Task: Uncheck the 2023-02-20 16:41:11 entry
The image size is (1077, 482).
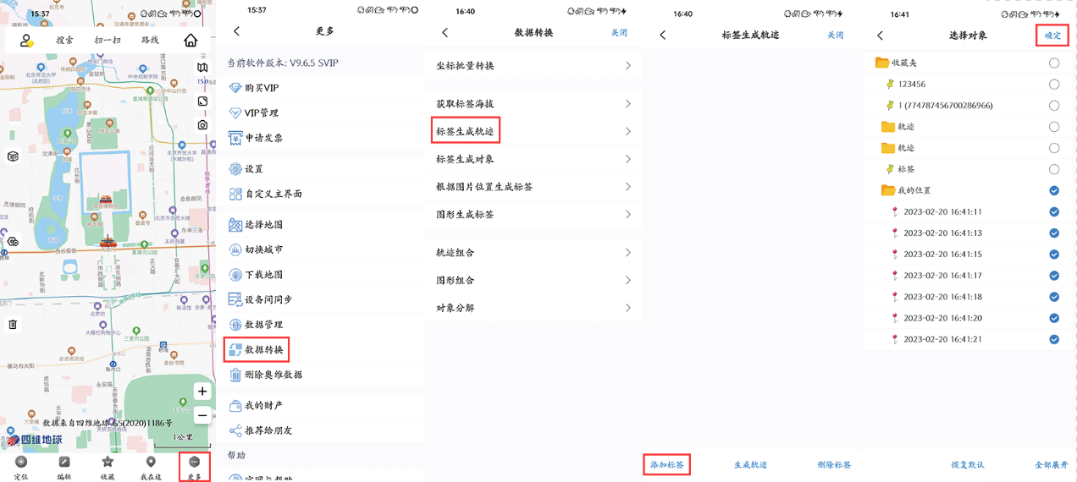Action: tap(1054, 212)
